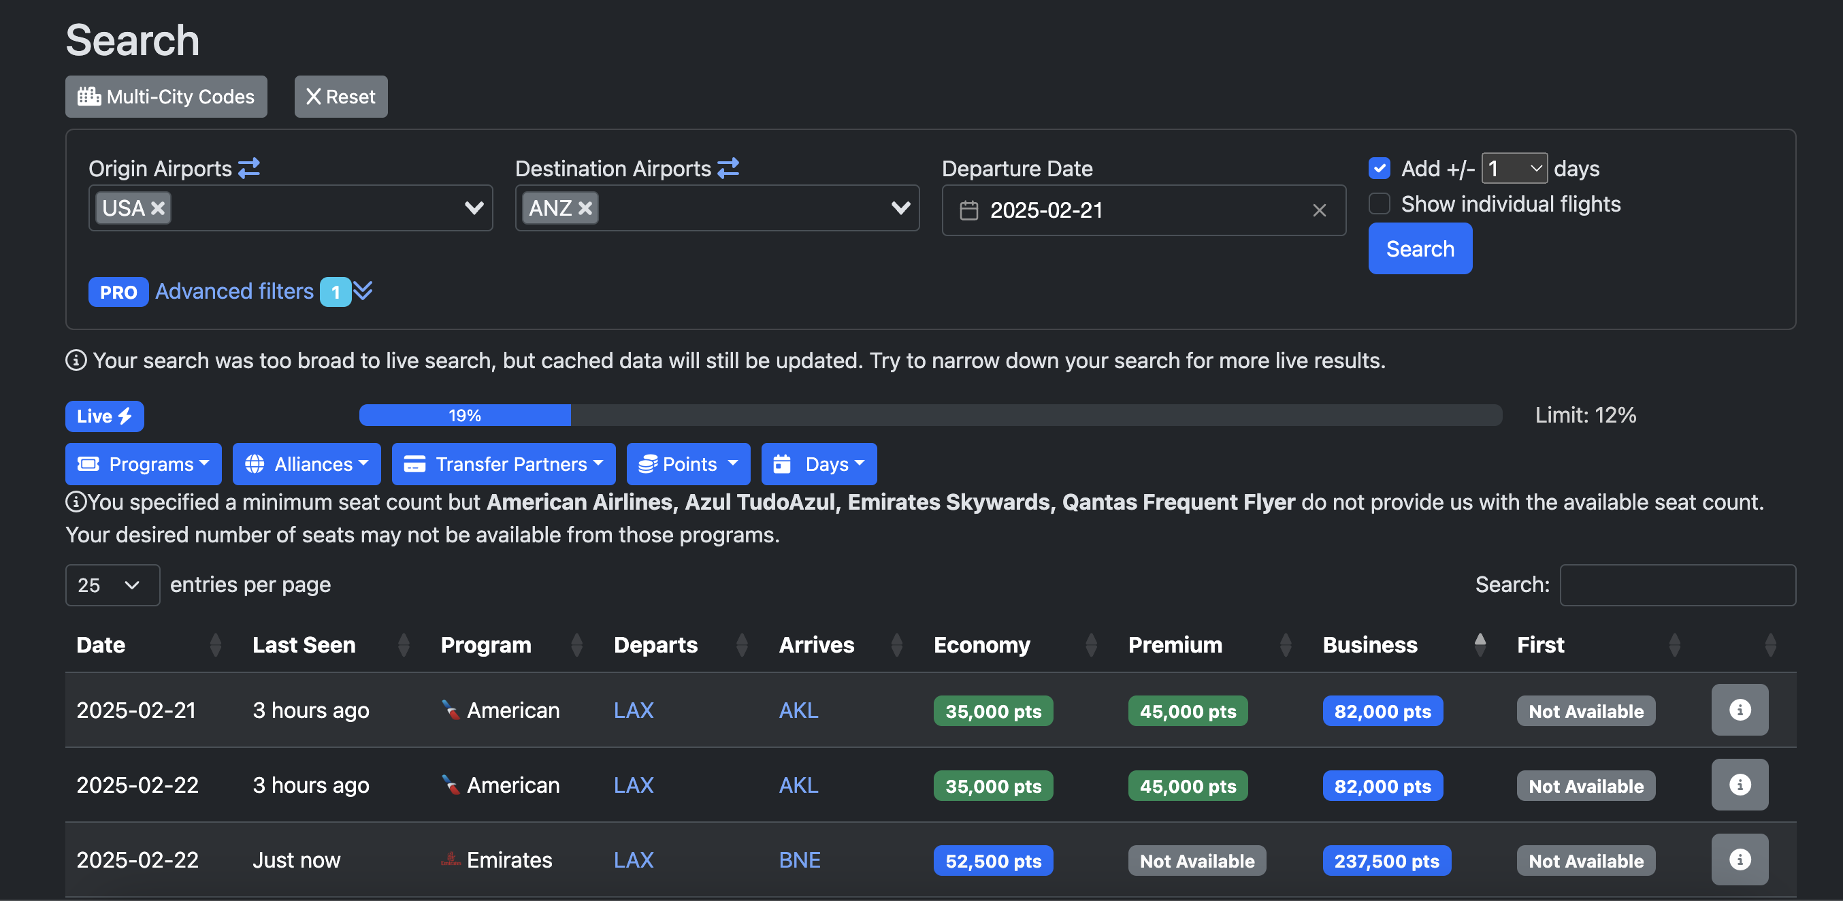Viewport: 1843px width, 901px height.
Task: Open info button for Emirates row
Action: point(1740,859)
